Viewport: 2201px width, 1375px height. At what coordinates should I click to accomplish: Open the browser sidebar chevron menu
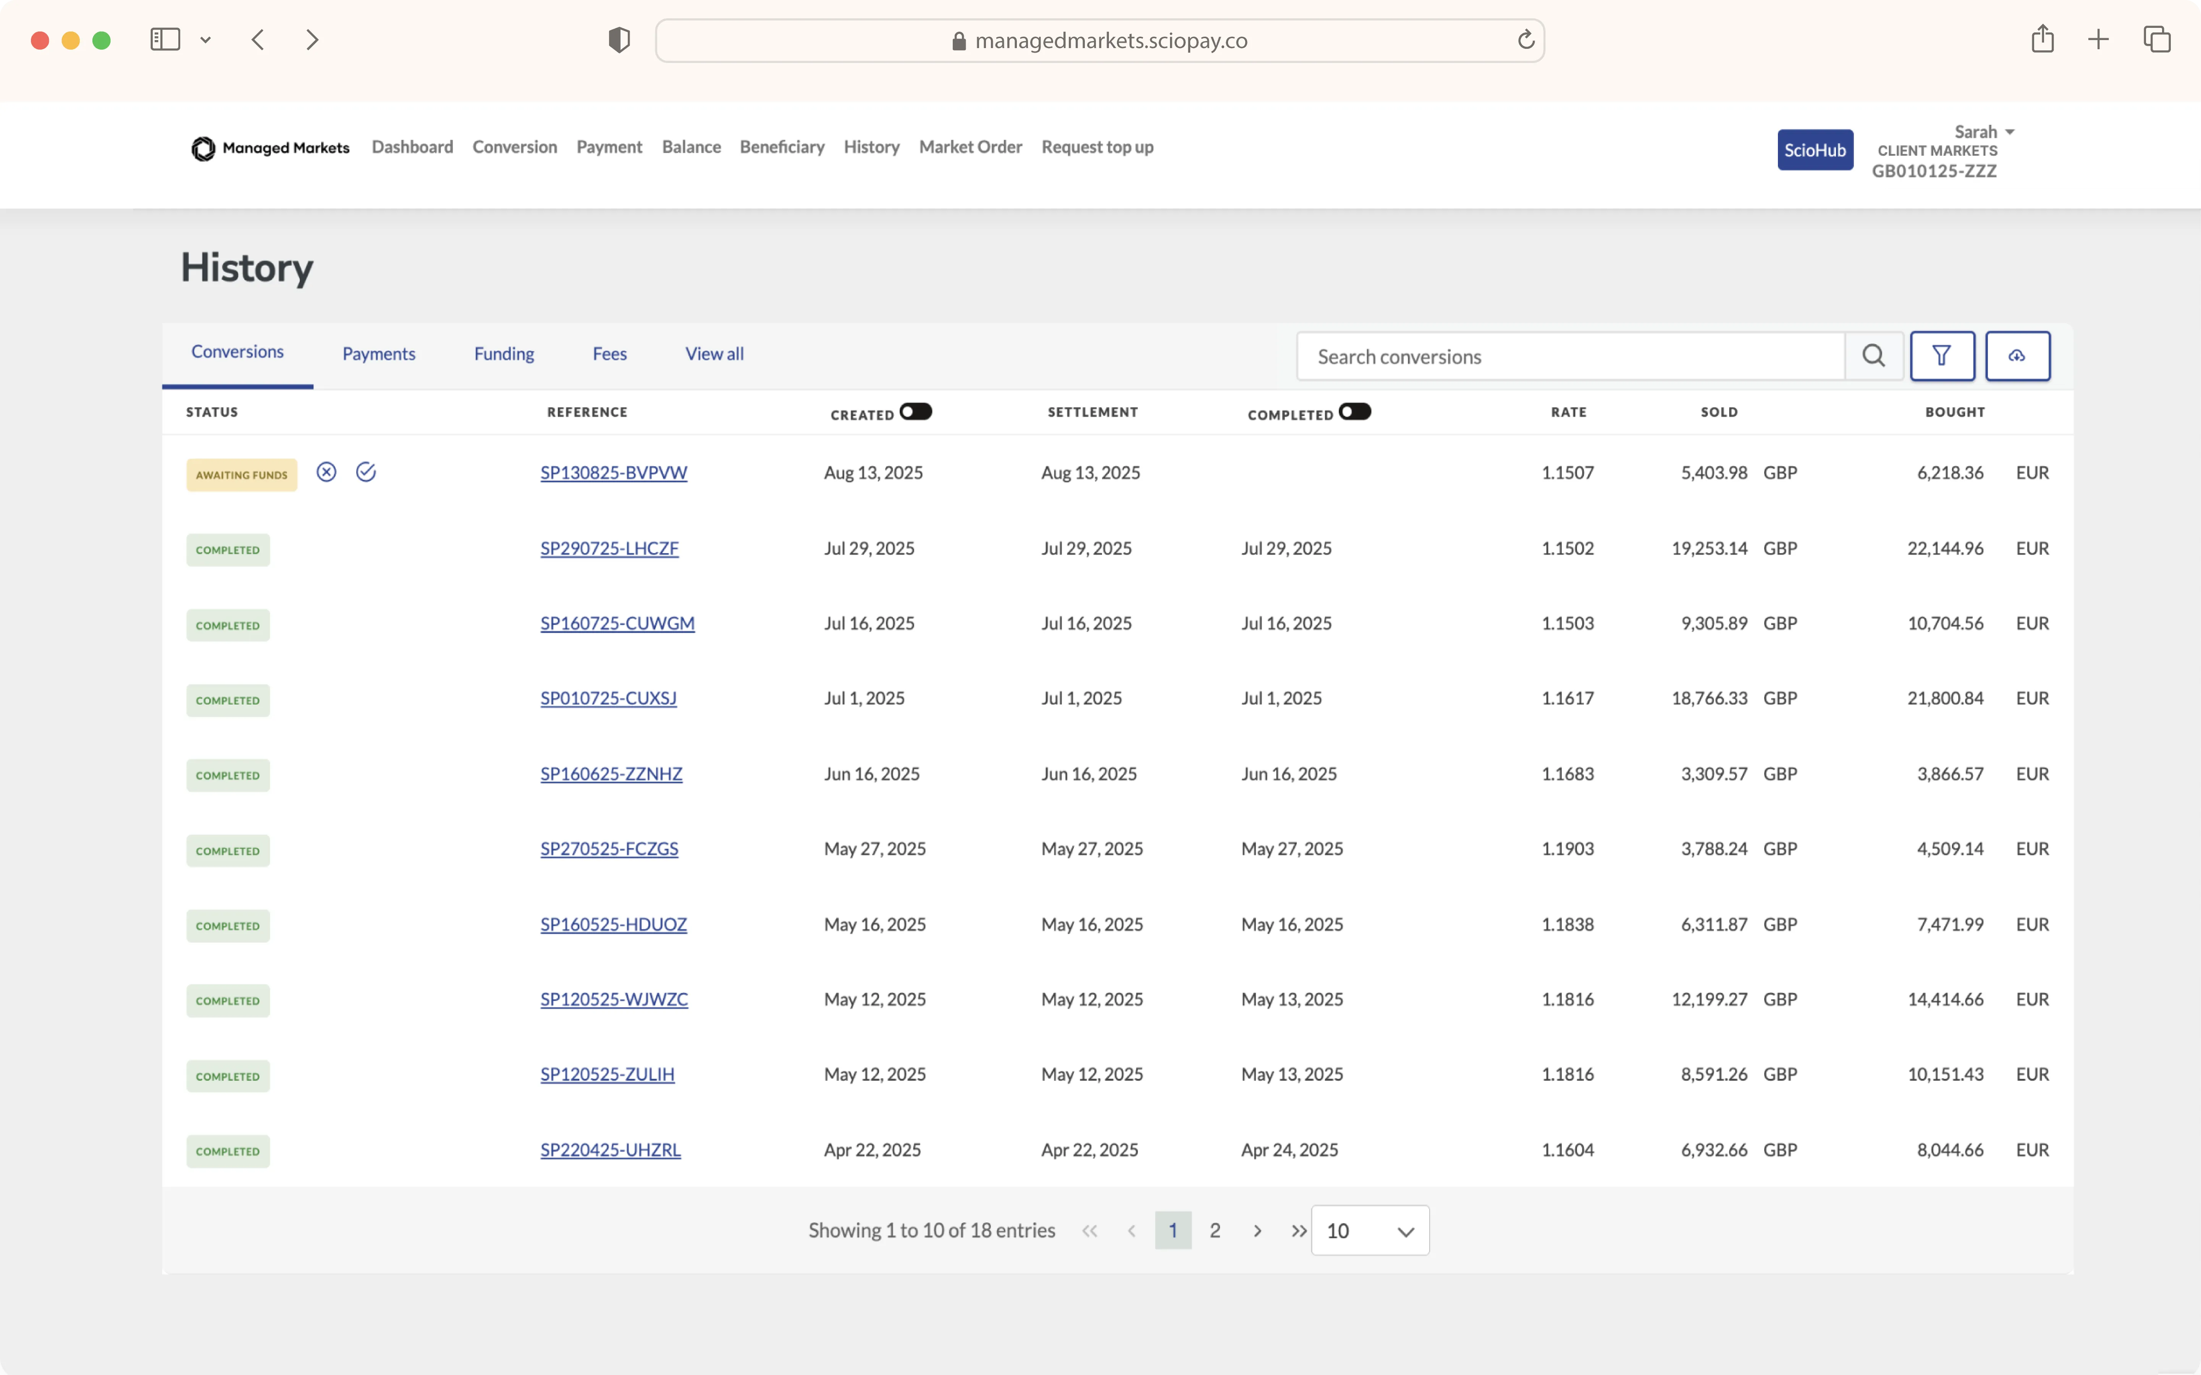(206, 40)
